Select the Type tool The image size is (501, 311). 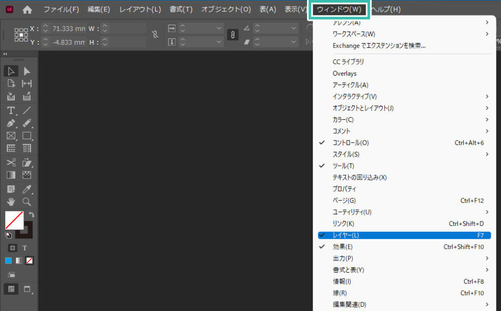[11, 110]
